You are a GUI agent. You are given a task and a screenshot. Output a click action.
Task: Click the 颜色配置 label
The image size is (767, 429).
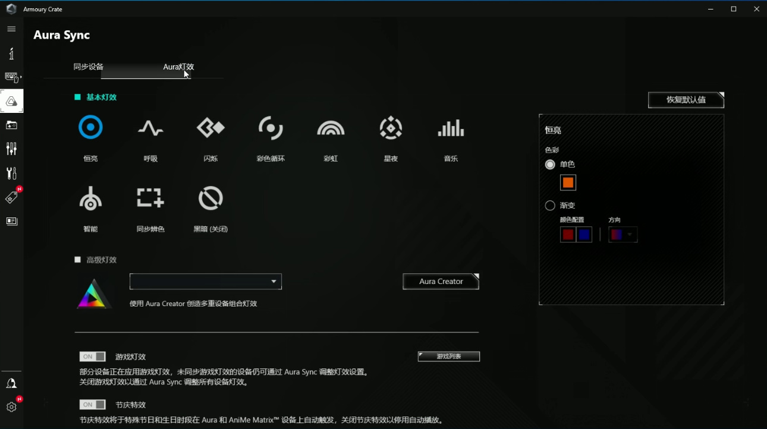[572, 220]
